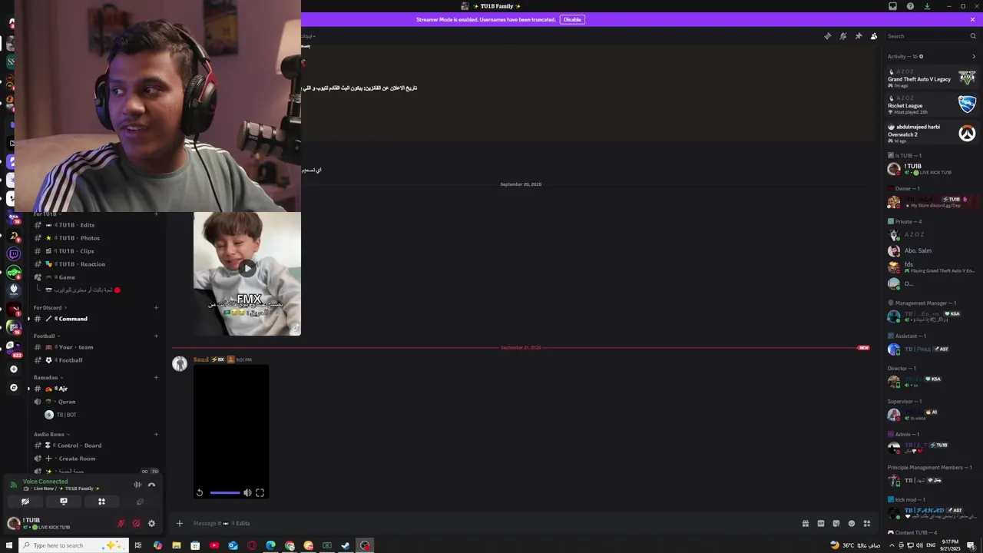Open the Twitch server icon in sidebar
983x553 pixels.
pos(13,253)
